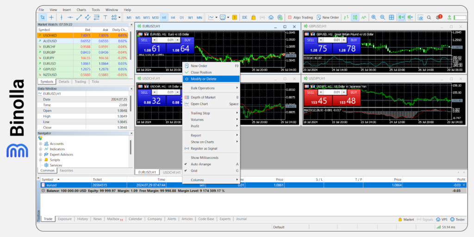Switch timeframe to D1
Screen dimensions: 474x237
pos(181,17)
